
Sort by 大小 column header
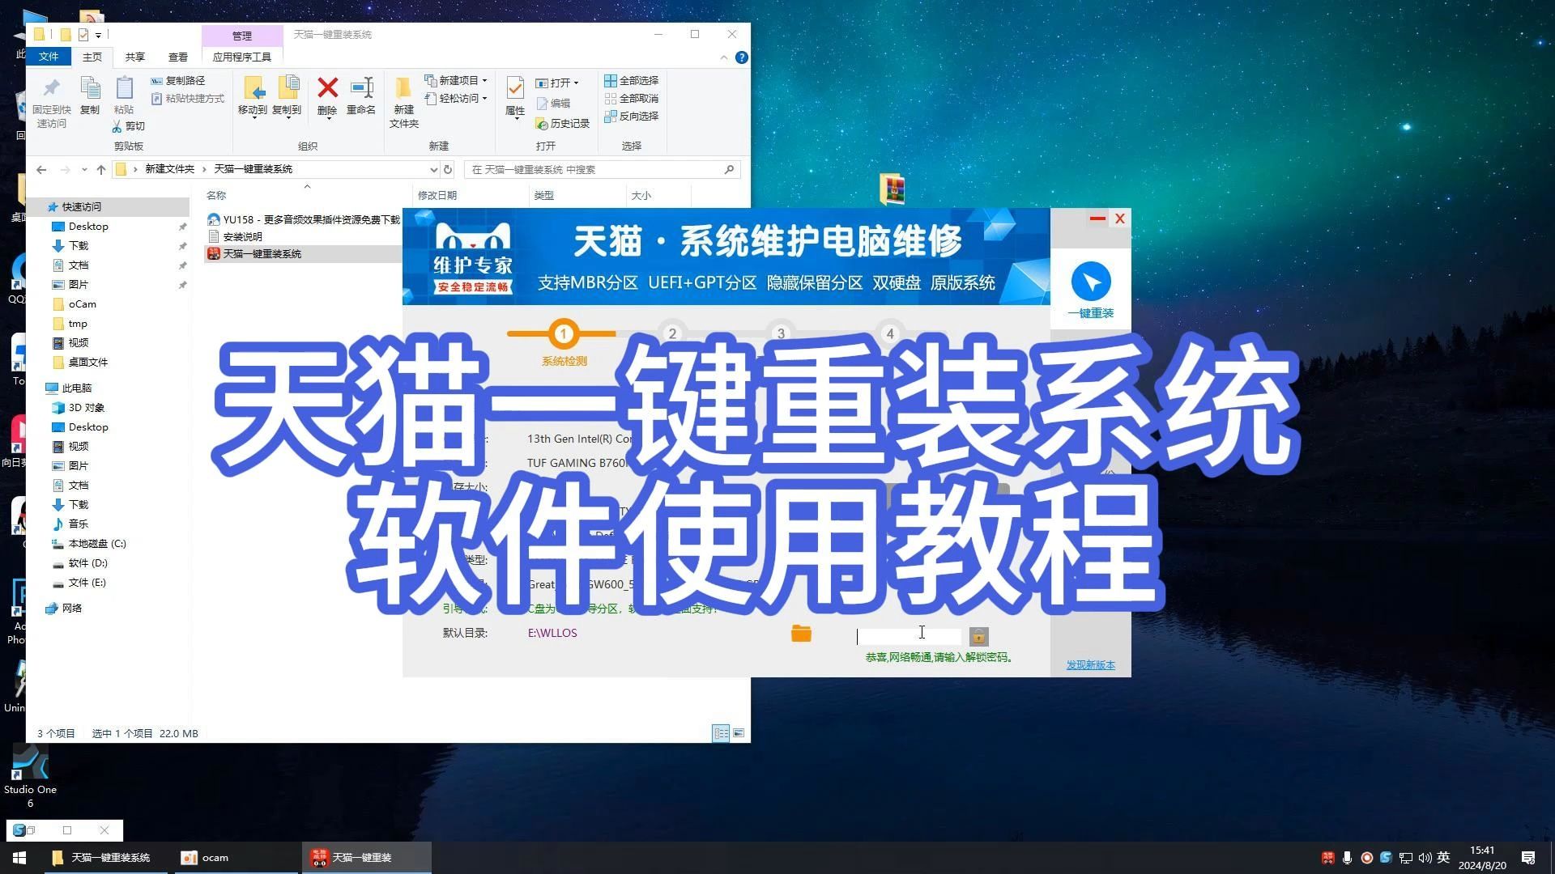pyautogui.click(x=641, y=195)
